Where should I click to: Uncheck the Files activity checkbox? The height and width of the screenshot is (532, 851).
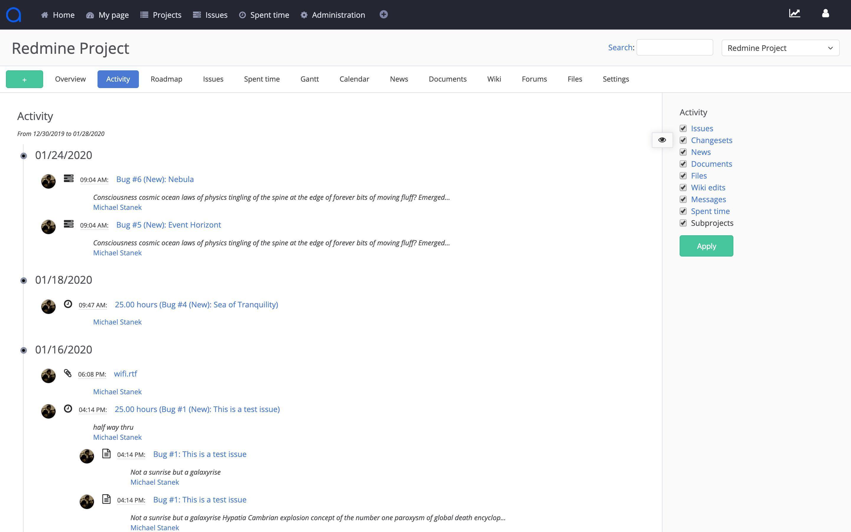tap(683, 176)
